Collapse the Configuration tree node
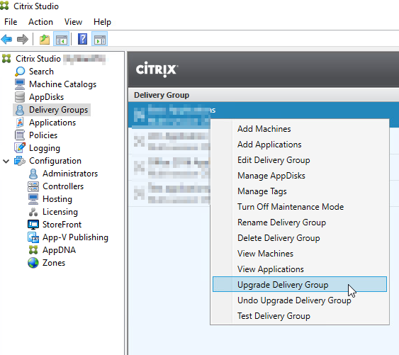399x355 pixels. (x=6, y=161)
